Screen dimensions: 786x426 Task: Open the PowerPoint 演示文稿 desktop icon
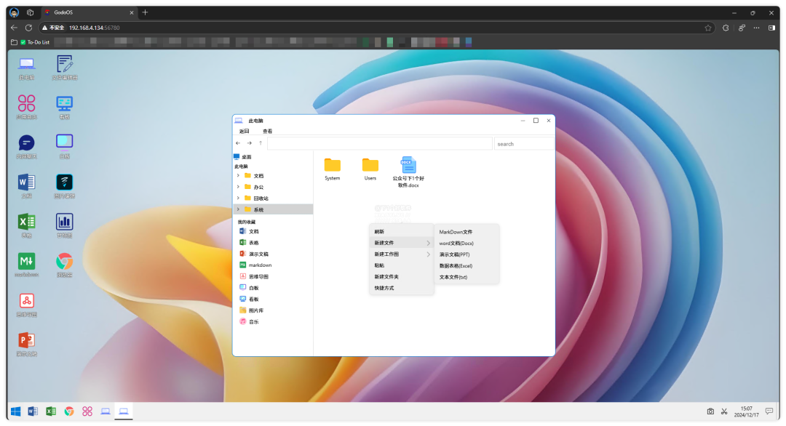[x=26, y=340]
